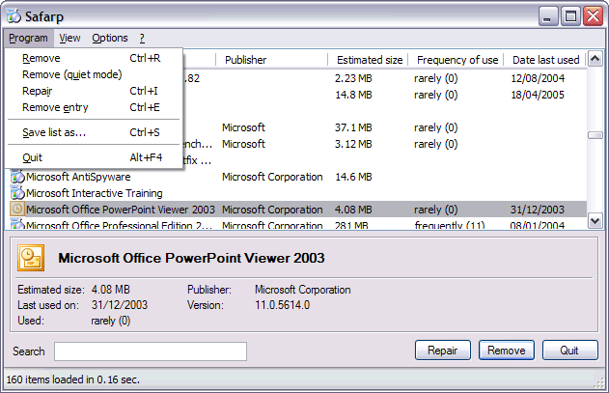Click the Frequency of use column header
The width and height of the screenshot is (609, 393).
[456, 60]
